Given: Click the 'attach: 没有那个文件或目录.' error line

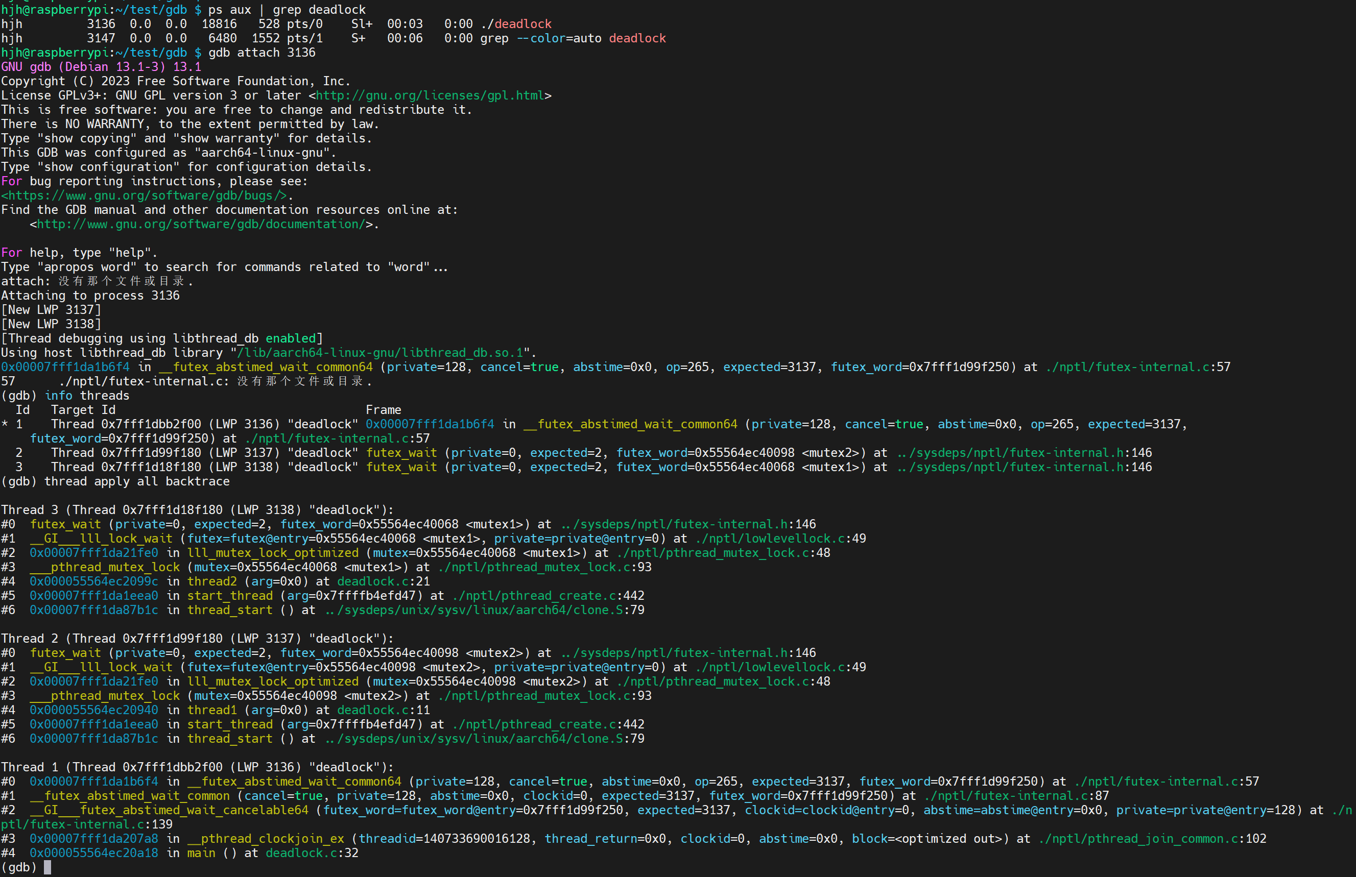Looking at the screenshot, I should coord(98,281).
